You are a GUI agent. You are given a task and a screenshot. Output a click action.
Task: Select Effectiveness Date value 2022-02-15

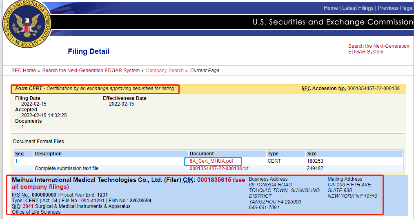coord(121,104)
